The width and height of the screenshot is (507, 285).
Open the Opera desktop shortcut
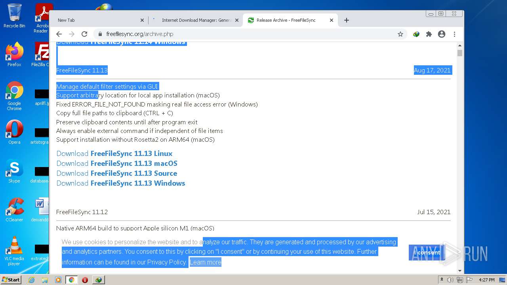tap(14, 132)
